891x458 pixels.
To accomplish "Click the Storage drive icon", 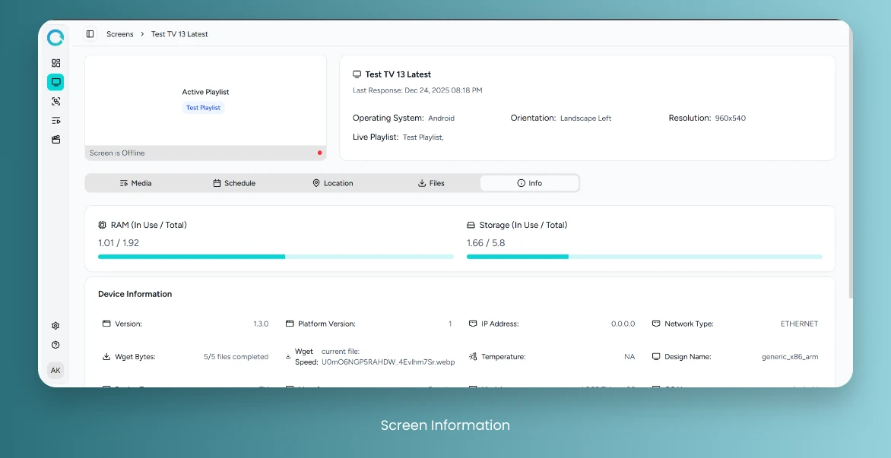I will (471, 226).
